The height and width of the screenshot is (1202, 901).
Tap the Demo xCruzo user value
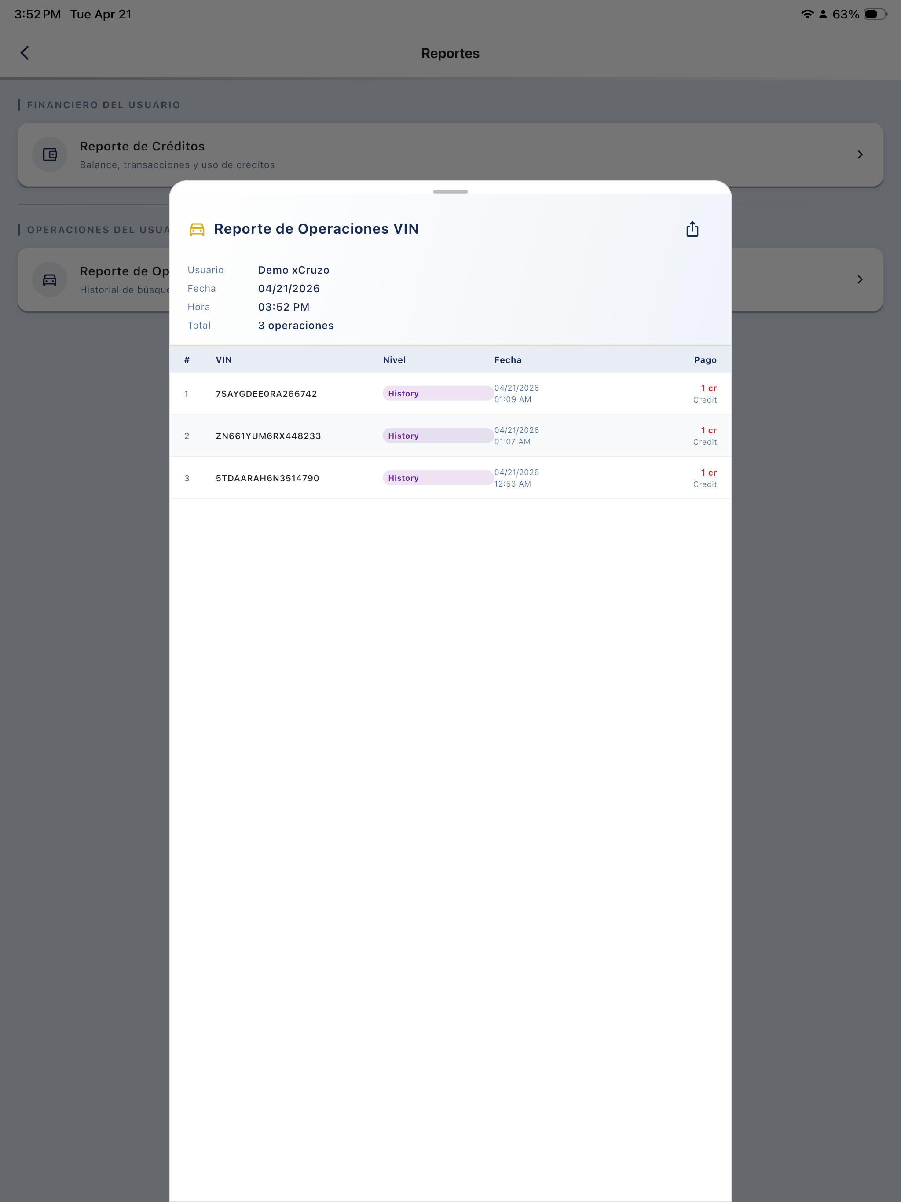click(293, 270)
